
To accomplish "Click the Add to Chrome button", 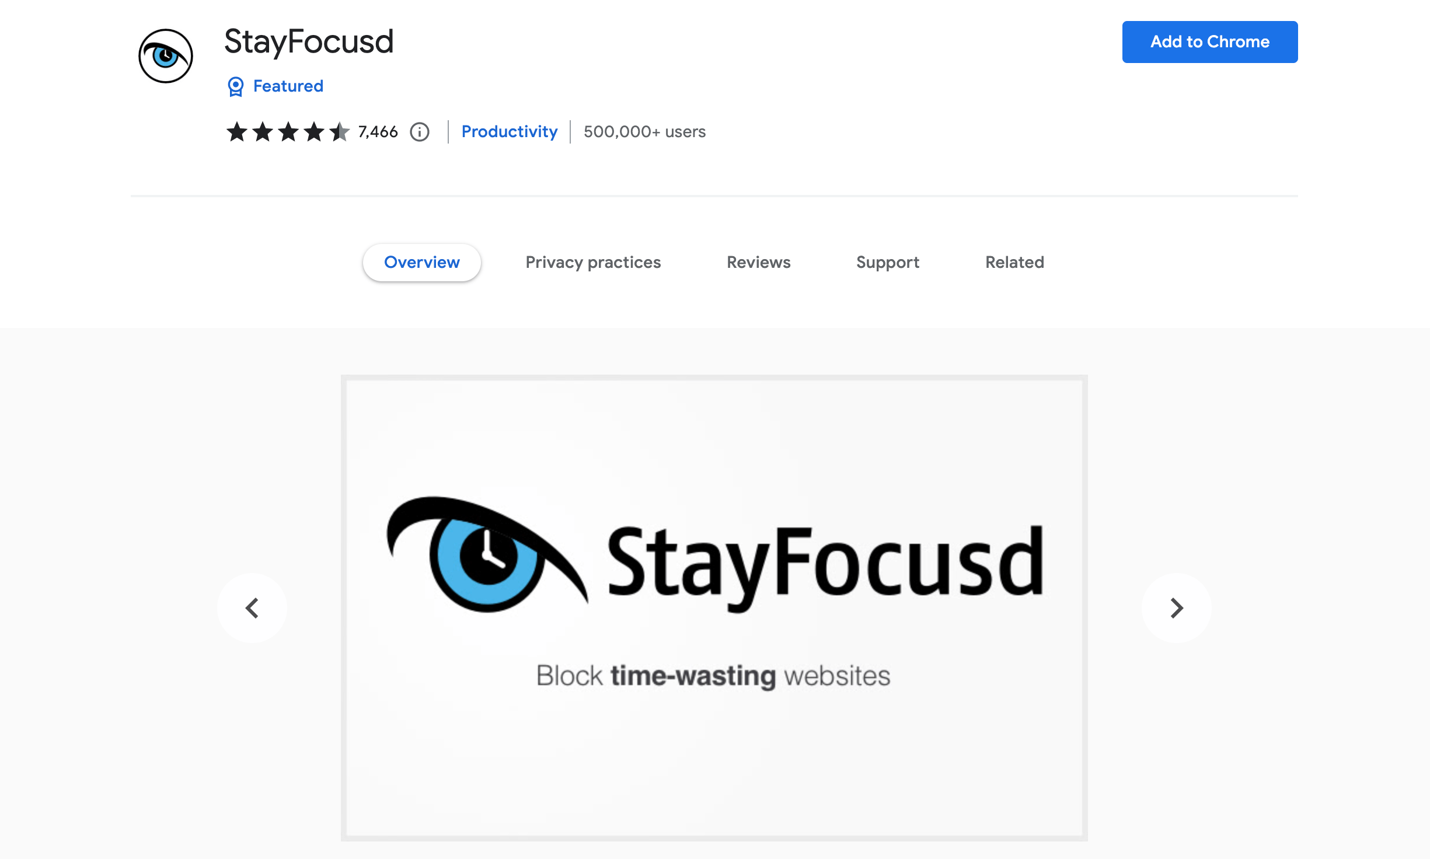I will (x=1211, y=42).
